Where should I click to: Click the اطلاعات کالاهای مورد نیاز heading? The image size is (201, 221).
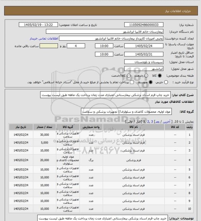(x=175, y=102)
